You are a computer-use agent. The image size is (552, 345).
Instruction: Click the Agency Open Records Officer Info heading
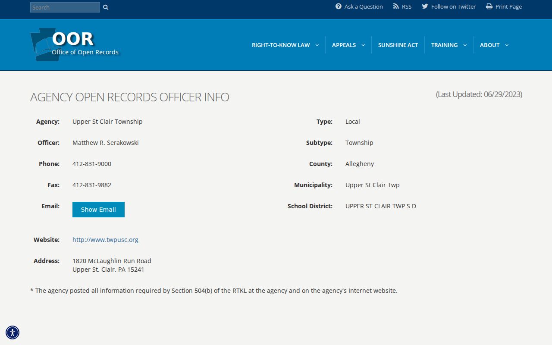point(129,97)
